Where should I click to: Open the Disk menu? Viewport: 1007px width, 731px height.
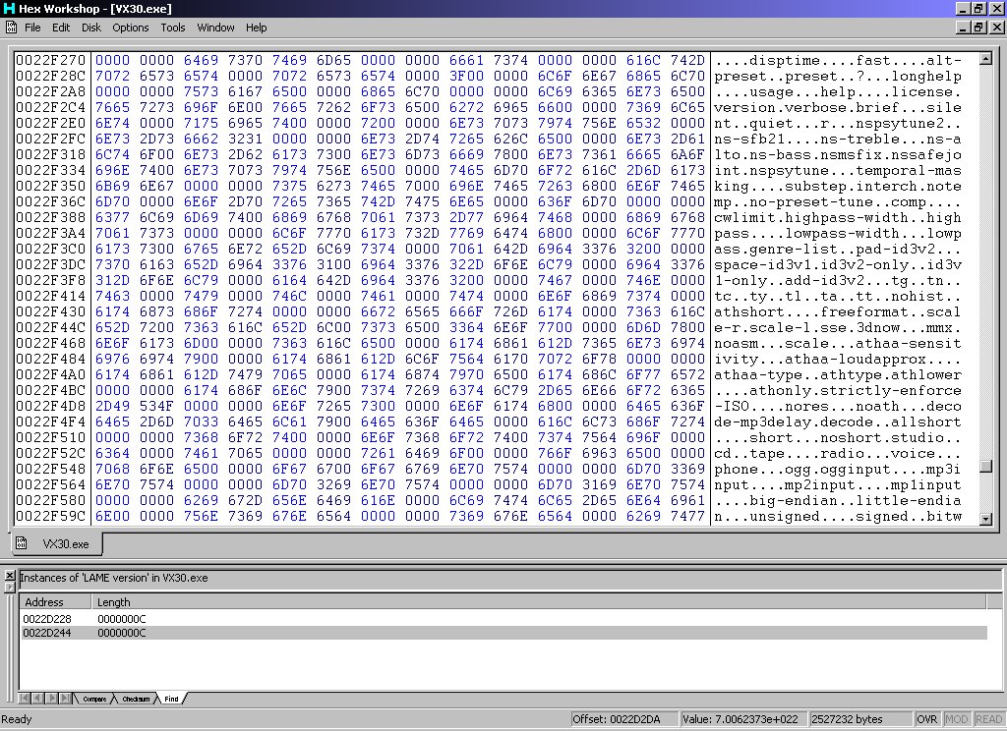click(91, 28)
